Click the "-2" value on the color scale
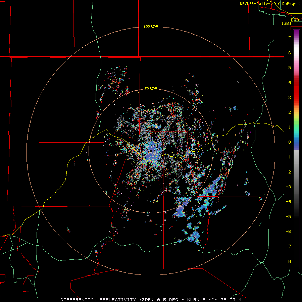The width and height of the screenshot is (302, 302). pos(288,172)
